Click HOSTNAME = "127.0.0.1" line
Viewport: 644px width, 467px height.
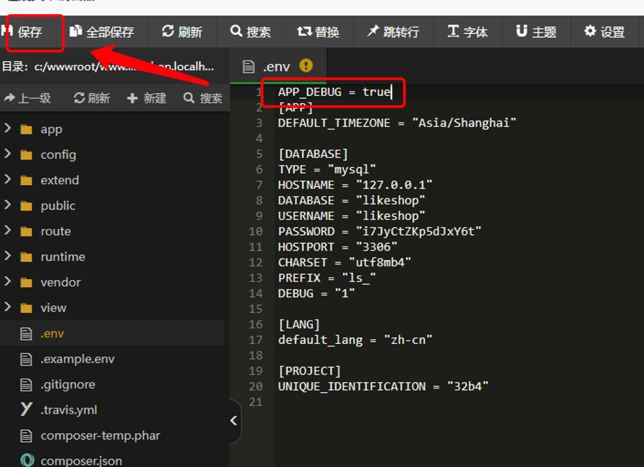[355, 185]
